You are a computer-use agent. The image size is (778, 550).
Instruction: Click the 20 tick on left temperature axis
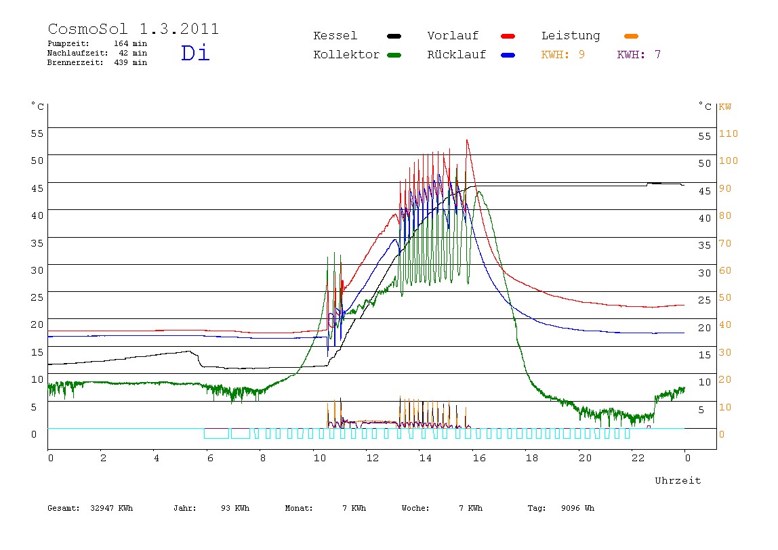[37, 324]
